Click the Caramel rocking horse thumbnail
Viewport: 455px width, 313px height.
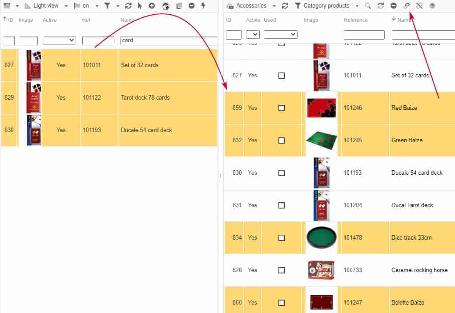coord(321,270)
